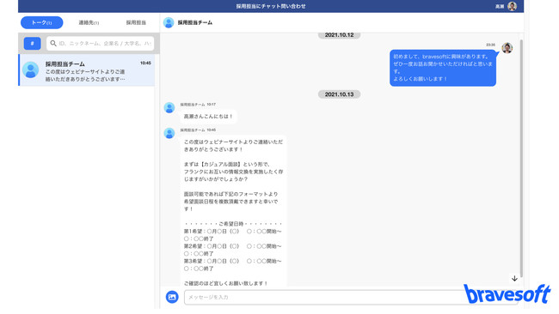
Task: Click the 採用担当チーム avatar in chat list
Action: click(x=31, y=69)
